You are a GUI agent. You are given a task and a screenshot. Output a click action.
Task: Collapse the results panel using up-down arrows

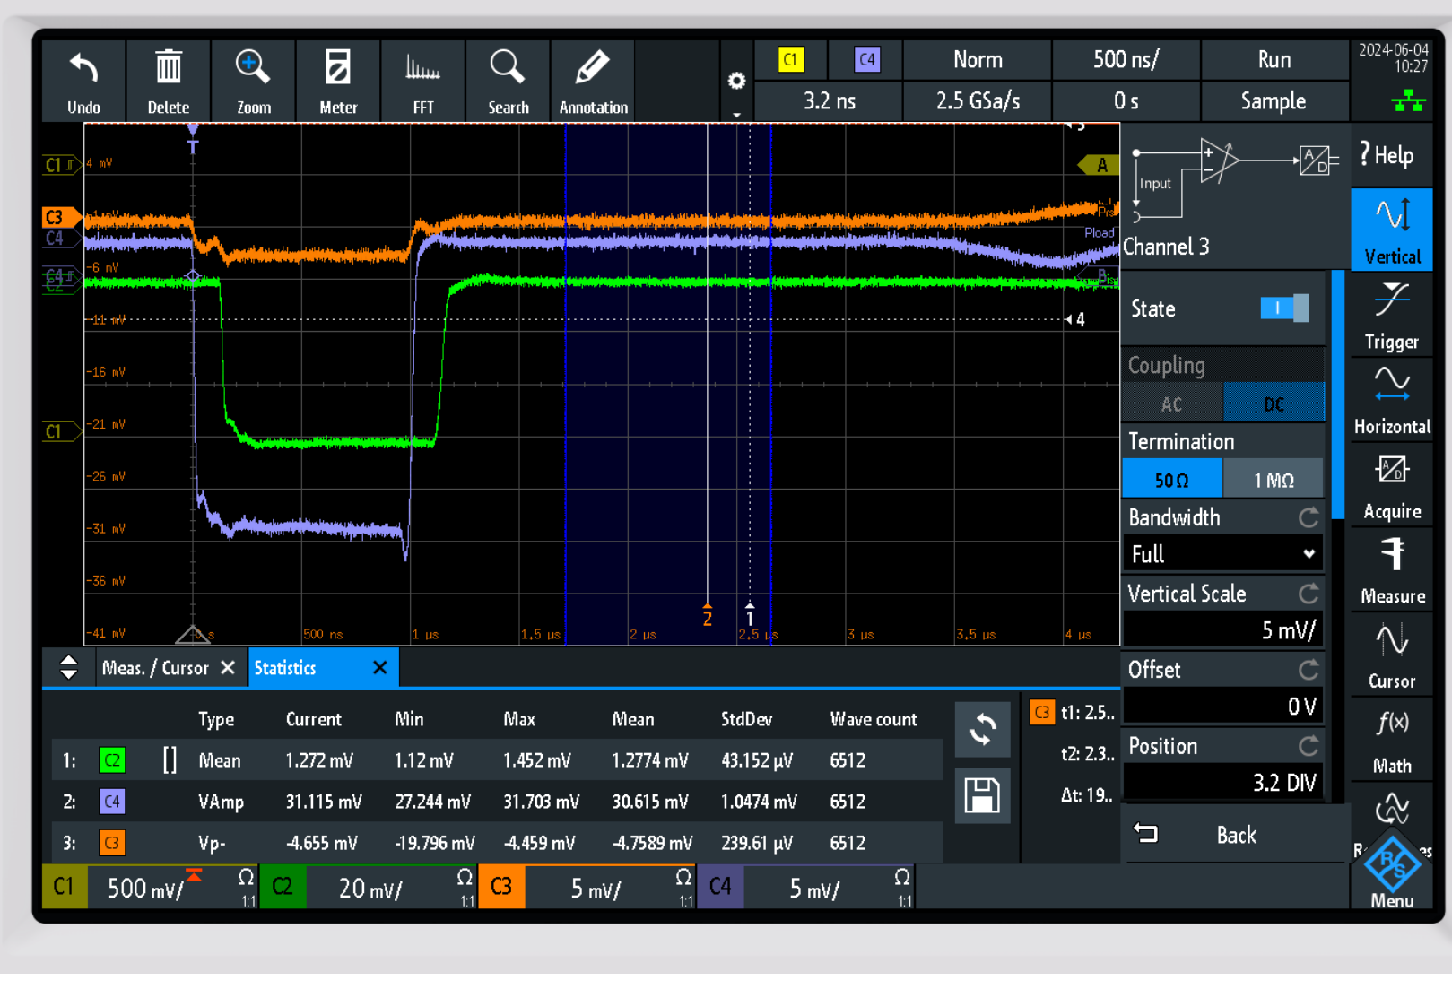click(68, 667)
